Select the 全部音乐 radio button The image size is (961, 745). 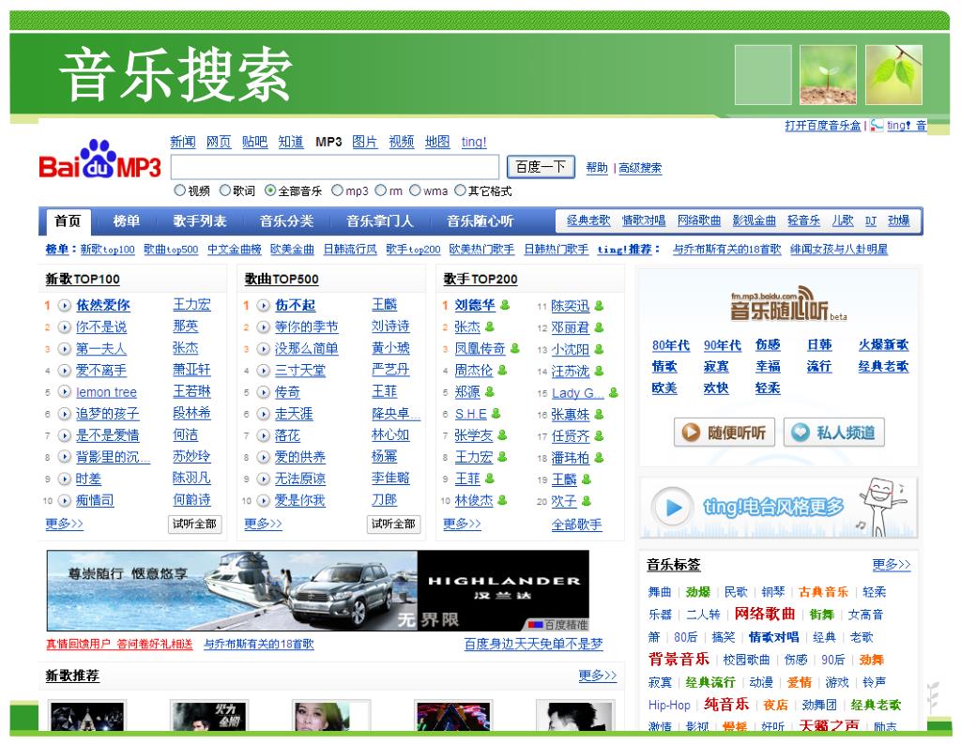[270, 190]
